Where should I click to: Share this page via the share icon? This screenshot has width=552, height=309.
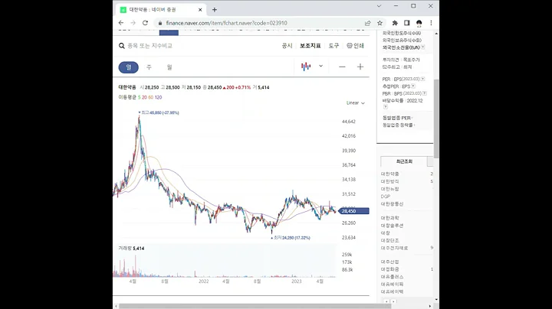tap(367, 23)
